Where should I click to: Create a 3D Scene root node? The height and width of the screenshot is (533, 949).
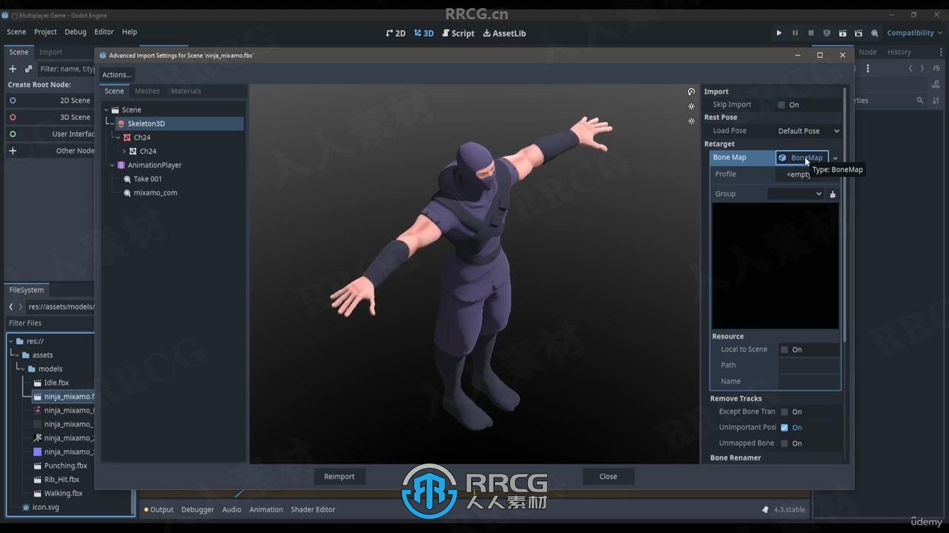point(49,117)
